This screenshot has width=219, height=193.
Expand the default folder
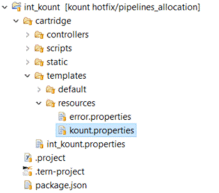coord(39,89)
